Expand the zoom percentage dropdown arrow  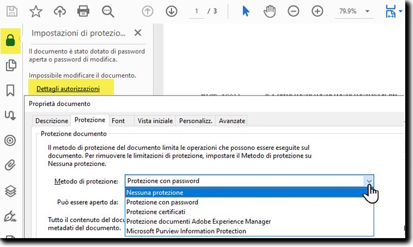(x=367, y=11)
